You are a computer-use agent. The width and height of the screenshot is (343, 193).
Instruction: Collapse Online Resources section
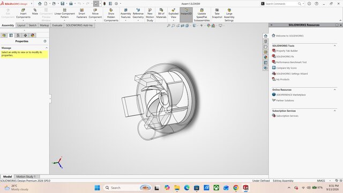coord(334,90)
